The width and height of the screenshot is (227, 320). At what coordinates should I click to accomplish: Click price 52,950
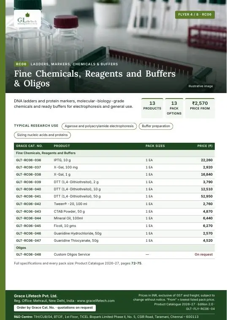tap(207, 196)
